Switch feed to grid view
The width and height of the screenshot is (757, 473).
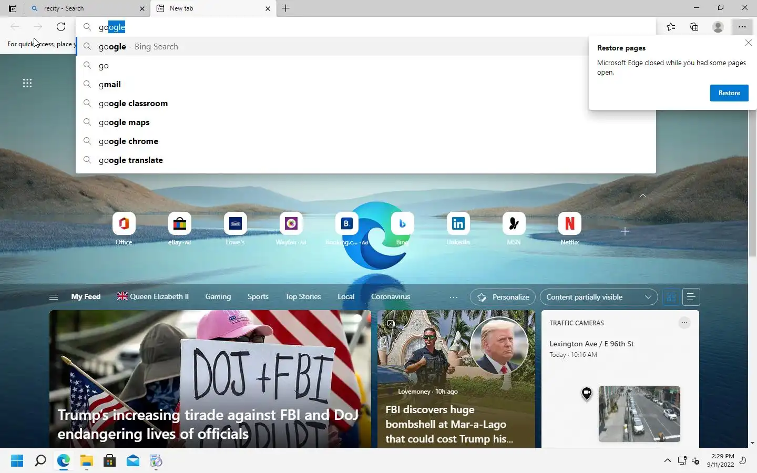tap(671, 297)
